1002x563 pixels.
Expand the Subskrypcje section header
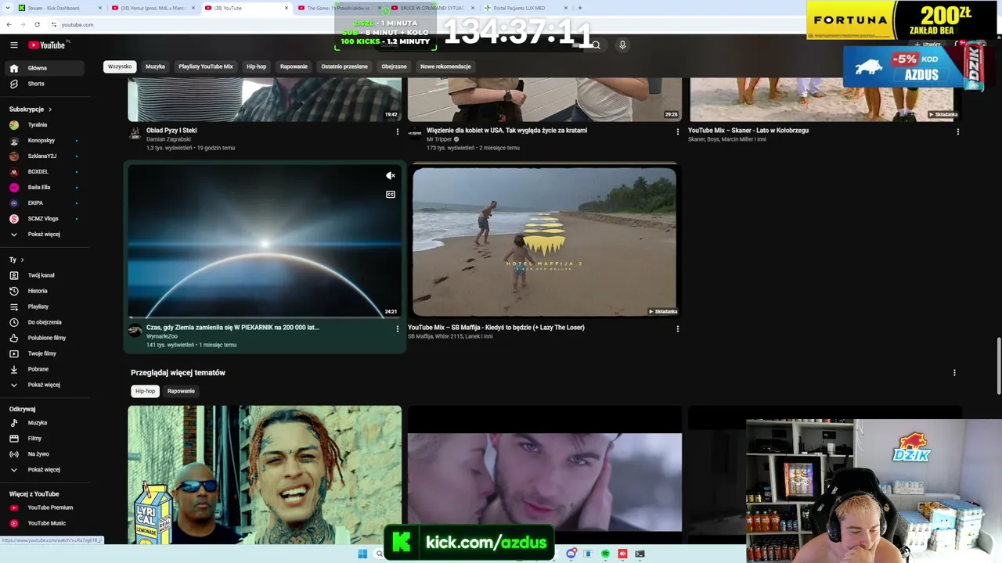(x=31, y=109)
